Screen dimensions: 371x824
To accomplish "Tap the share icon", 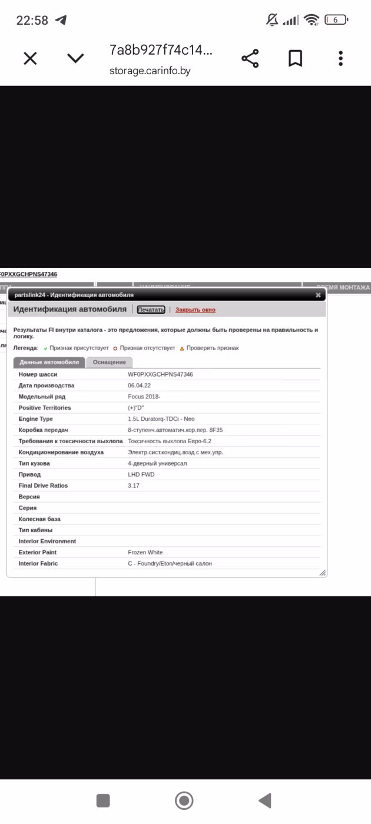I will (250, 58).
